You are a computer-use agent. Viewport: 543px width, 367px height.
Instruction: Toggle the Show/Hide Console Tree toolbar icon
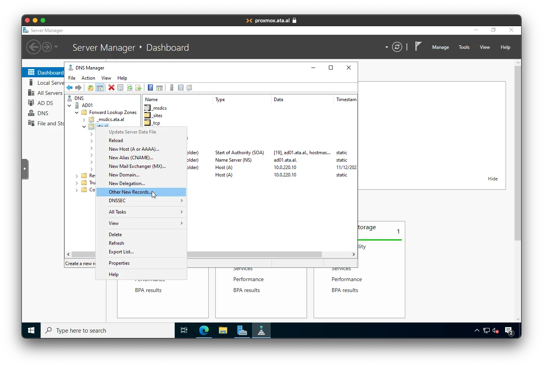tap(100, 87)
